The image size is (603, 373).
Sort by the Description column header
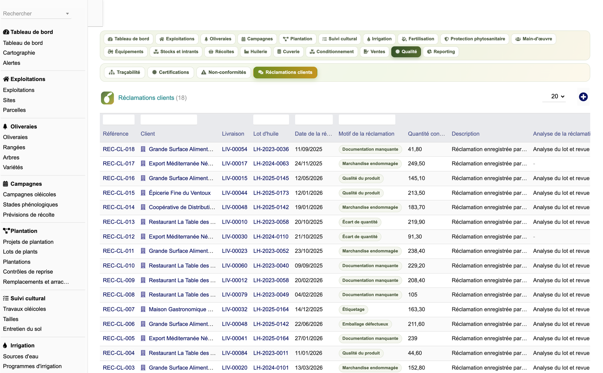tap(465, 134)
